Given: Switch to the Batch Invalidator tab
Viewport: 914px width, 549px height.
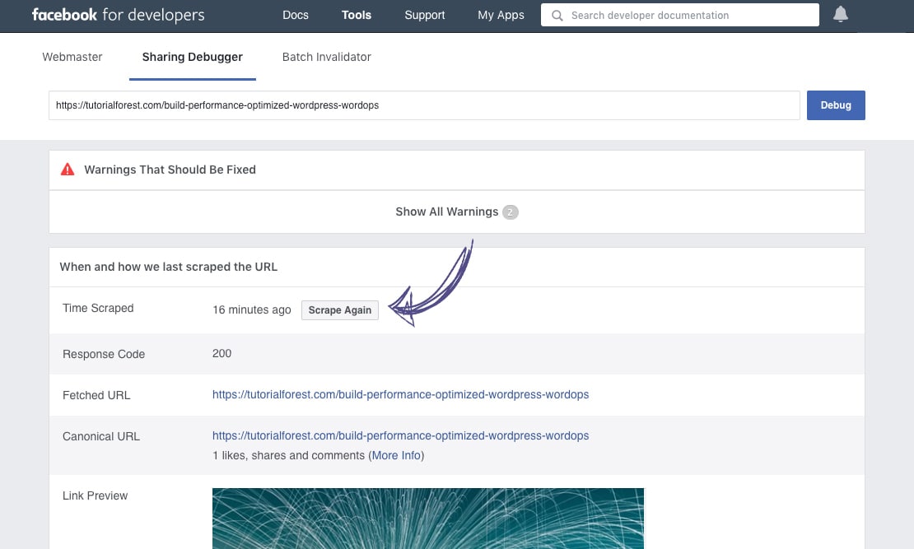Looking at the screenshot, I should [x=326, y=57].
